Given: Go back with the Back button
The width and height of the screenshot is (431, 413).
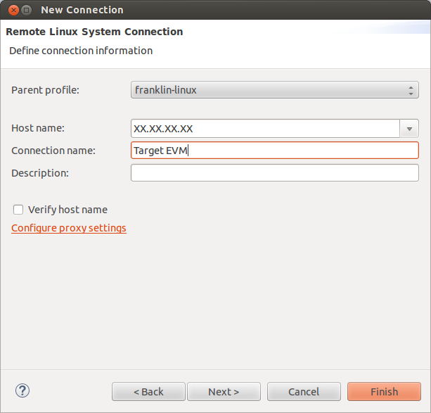Looking at the screenshot, I should coord(148,392).
